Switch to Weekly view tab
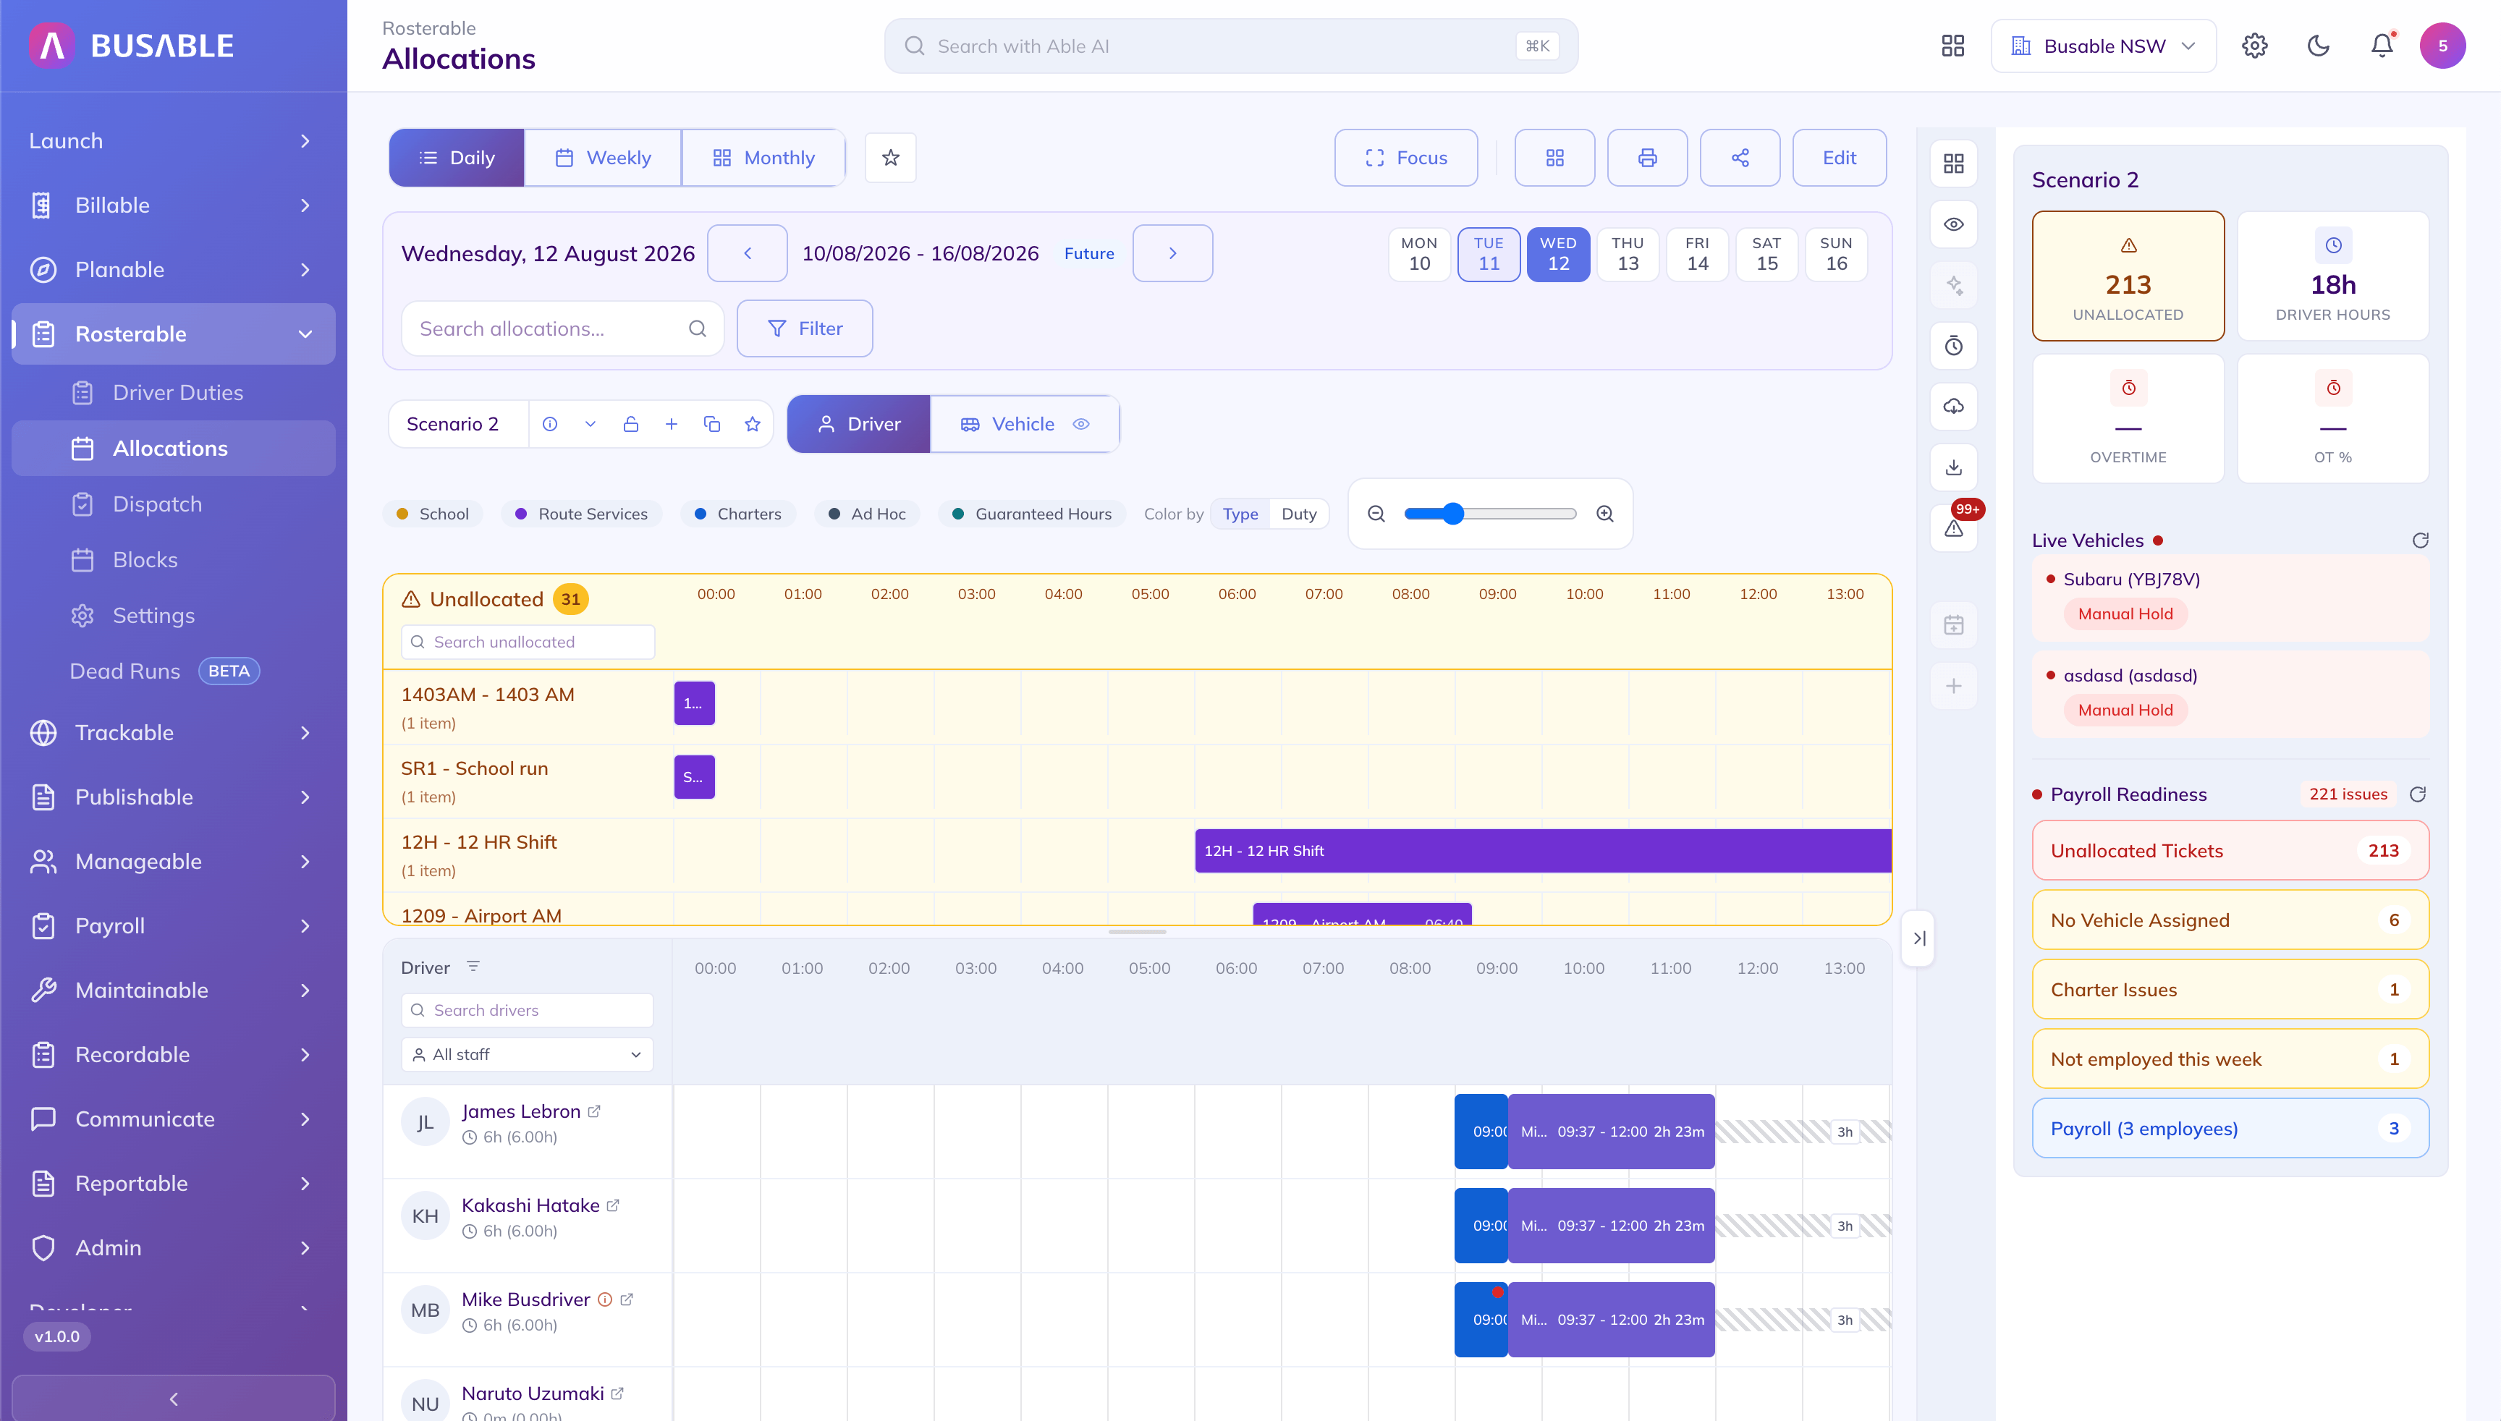 click(602, 157)
